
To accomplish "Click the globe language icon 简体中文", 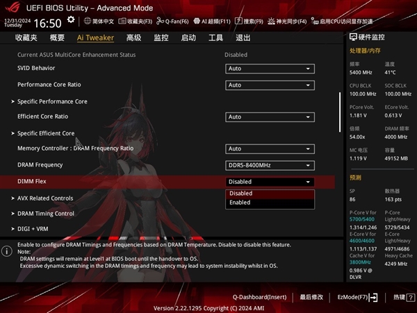I will pos(88,21).
